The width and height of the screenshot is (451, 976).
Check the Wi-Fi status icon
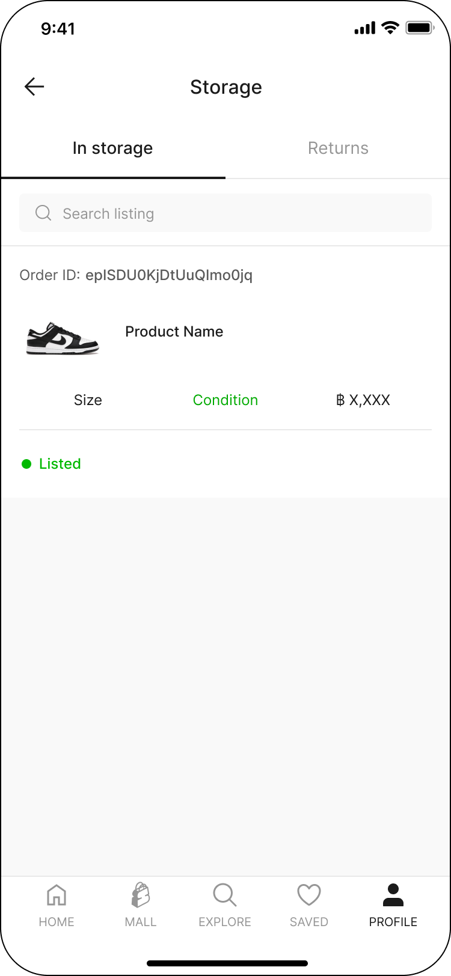391,28
